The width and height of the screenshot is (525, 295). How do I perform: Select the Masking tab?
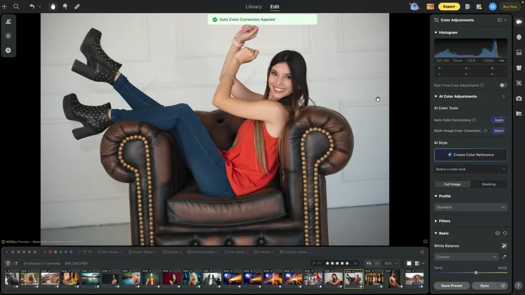489,184
